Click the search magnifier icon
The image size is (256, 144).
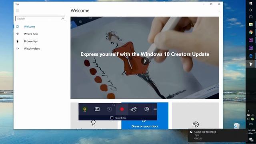pos(62,19)
